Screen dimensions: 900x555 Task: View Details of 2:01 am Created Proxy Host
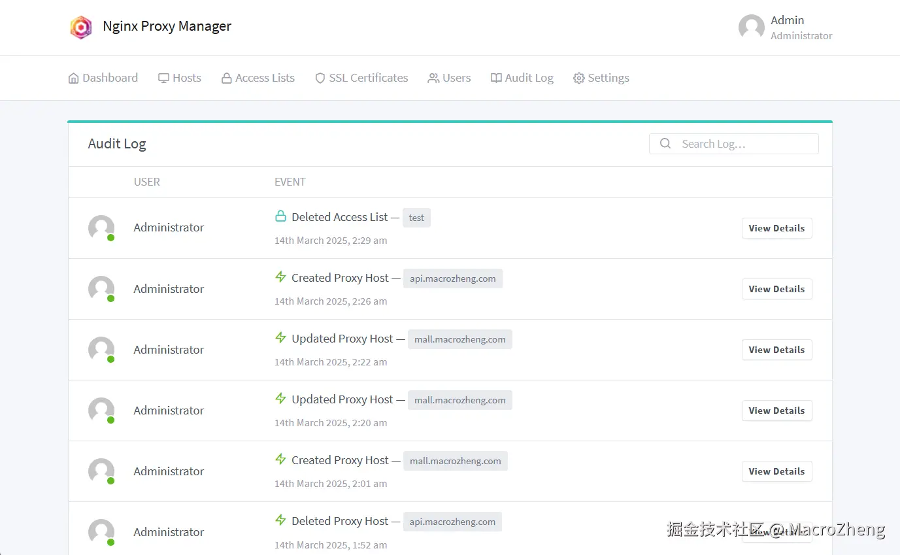click(x=776, y=471)
